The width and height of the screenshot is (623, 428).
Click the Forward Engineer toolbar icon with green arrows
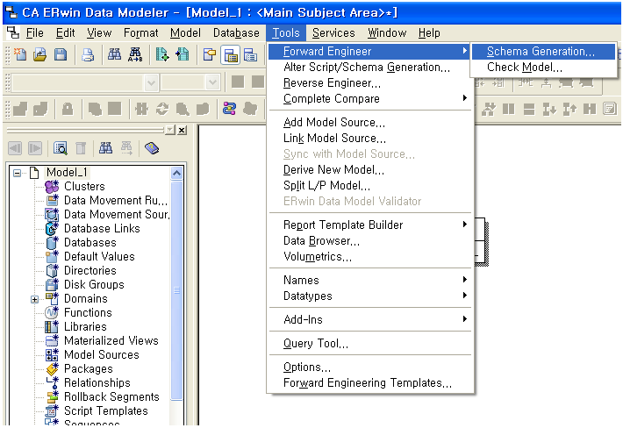tap(162, 54)
